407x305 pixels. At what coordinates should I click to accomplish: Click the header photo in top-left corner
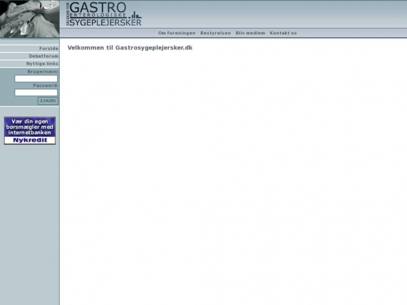[29, 18]
